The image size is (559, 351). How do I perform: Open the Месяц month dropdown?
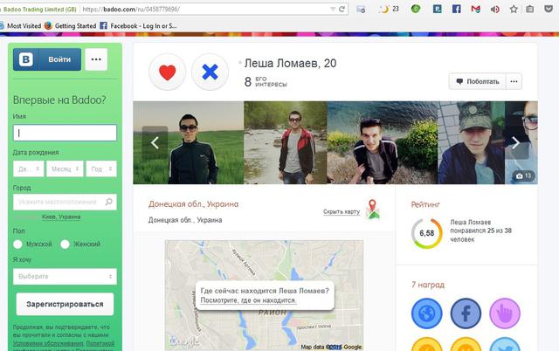(65, 169)
